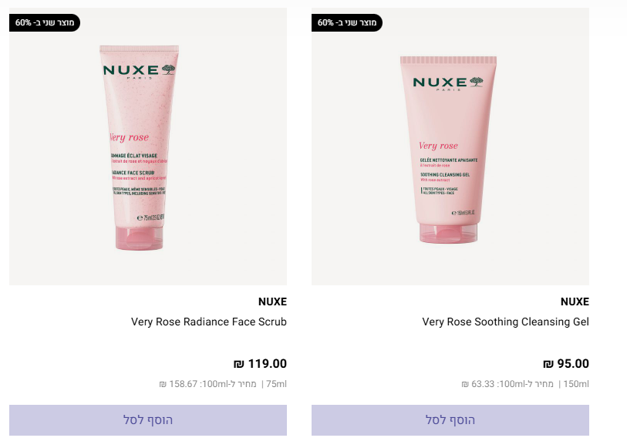627x448 pixels.
Task: Click the Very Rose Radiance Face Scrub title
Action: tap(209, 322)
